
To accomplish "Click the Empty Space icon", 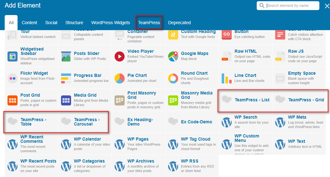I will (280, 78).
